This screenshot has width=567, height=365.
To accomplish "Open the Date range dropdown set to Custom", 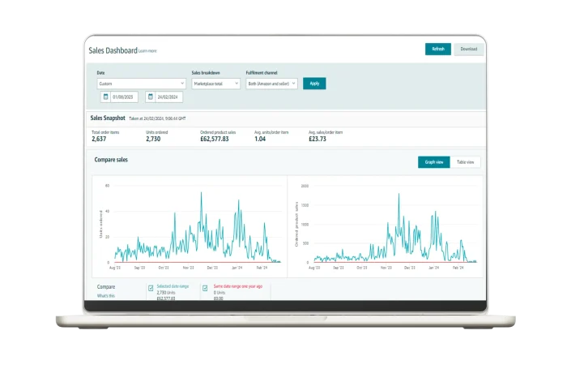I will (141, 84).
